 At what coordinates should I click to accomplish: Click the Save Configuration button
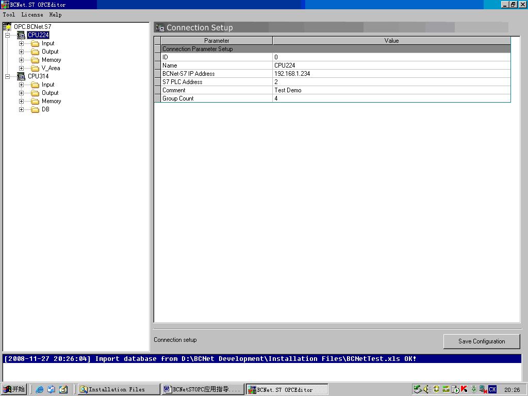[482, 341]
